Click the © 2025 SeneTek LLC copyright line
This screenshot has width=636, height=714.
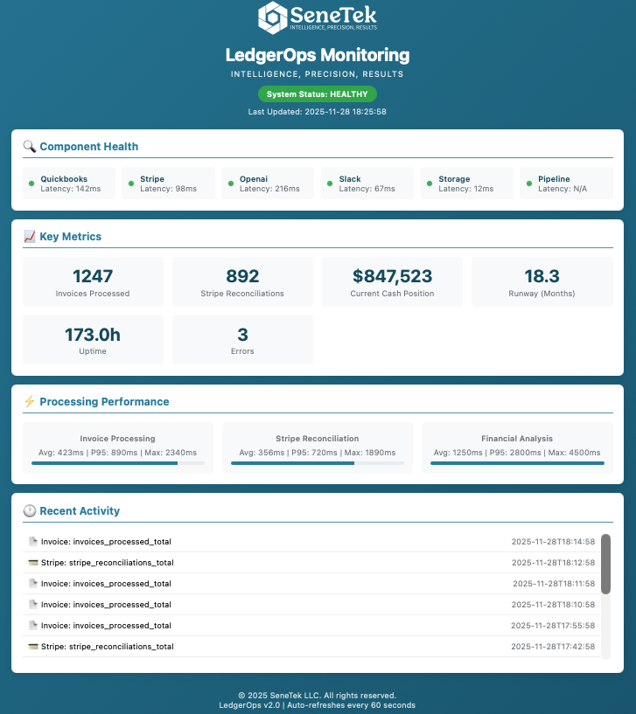click(318, 696)
